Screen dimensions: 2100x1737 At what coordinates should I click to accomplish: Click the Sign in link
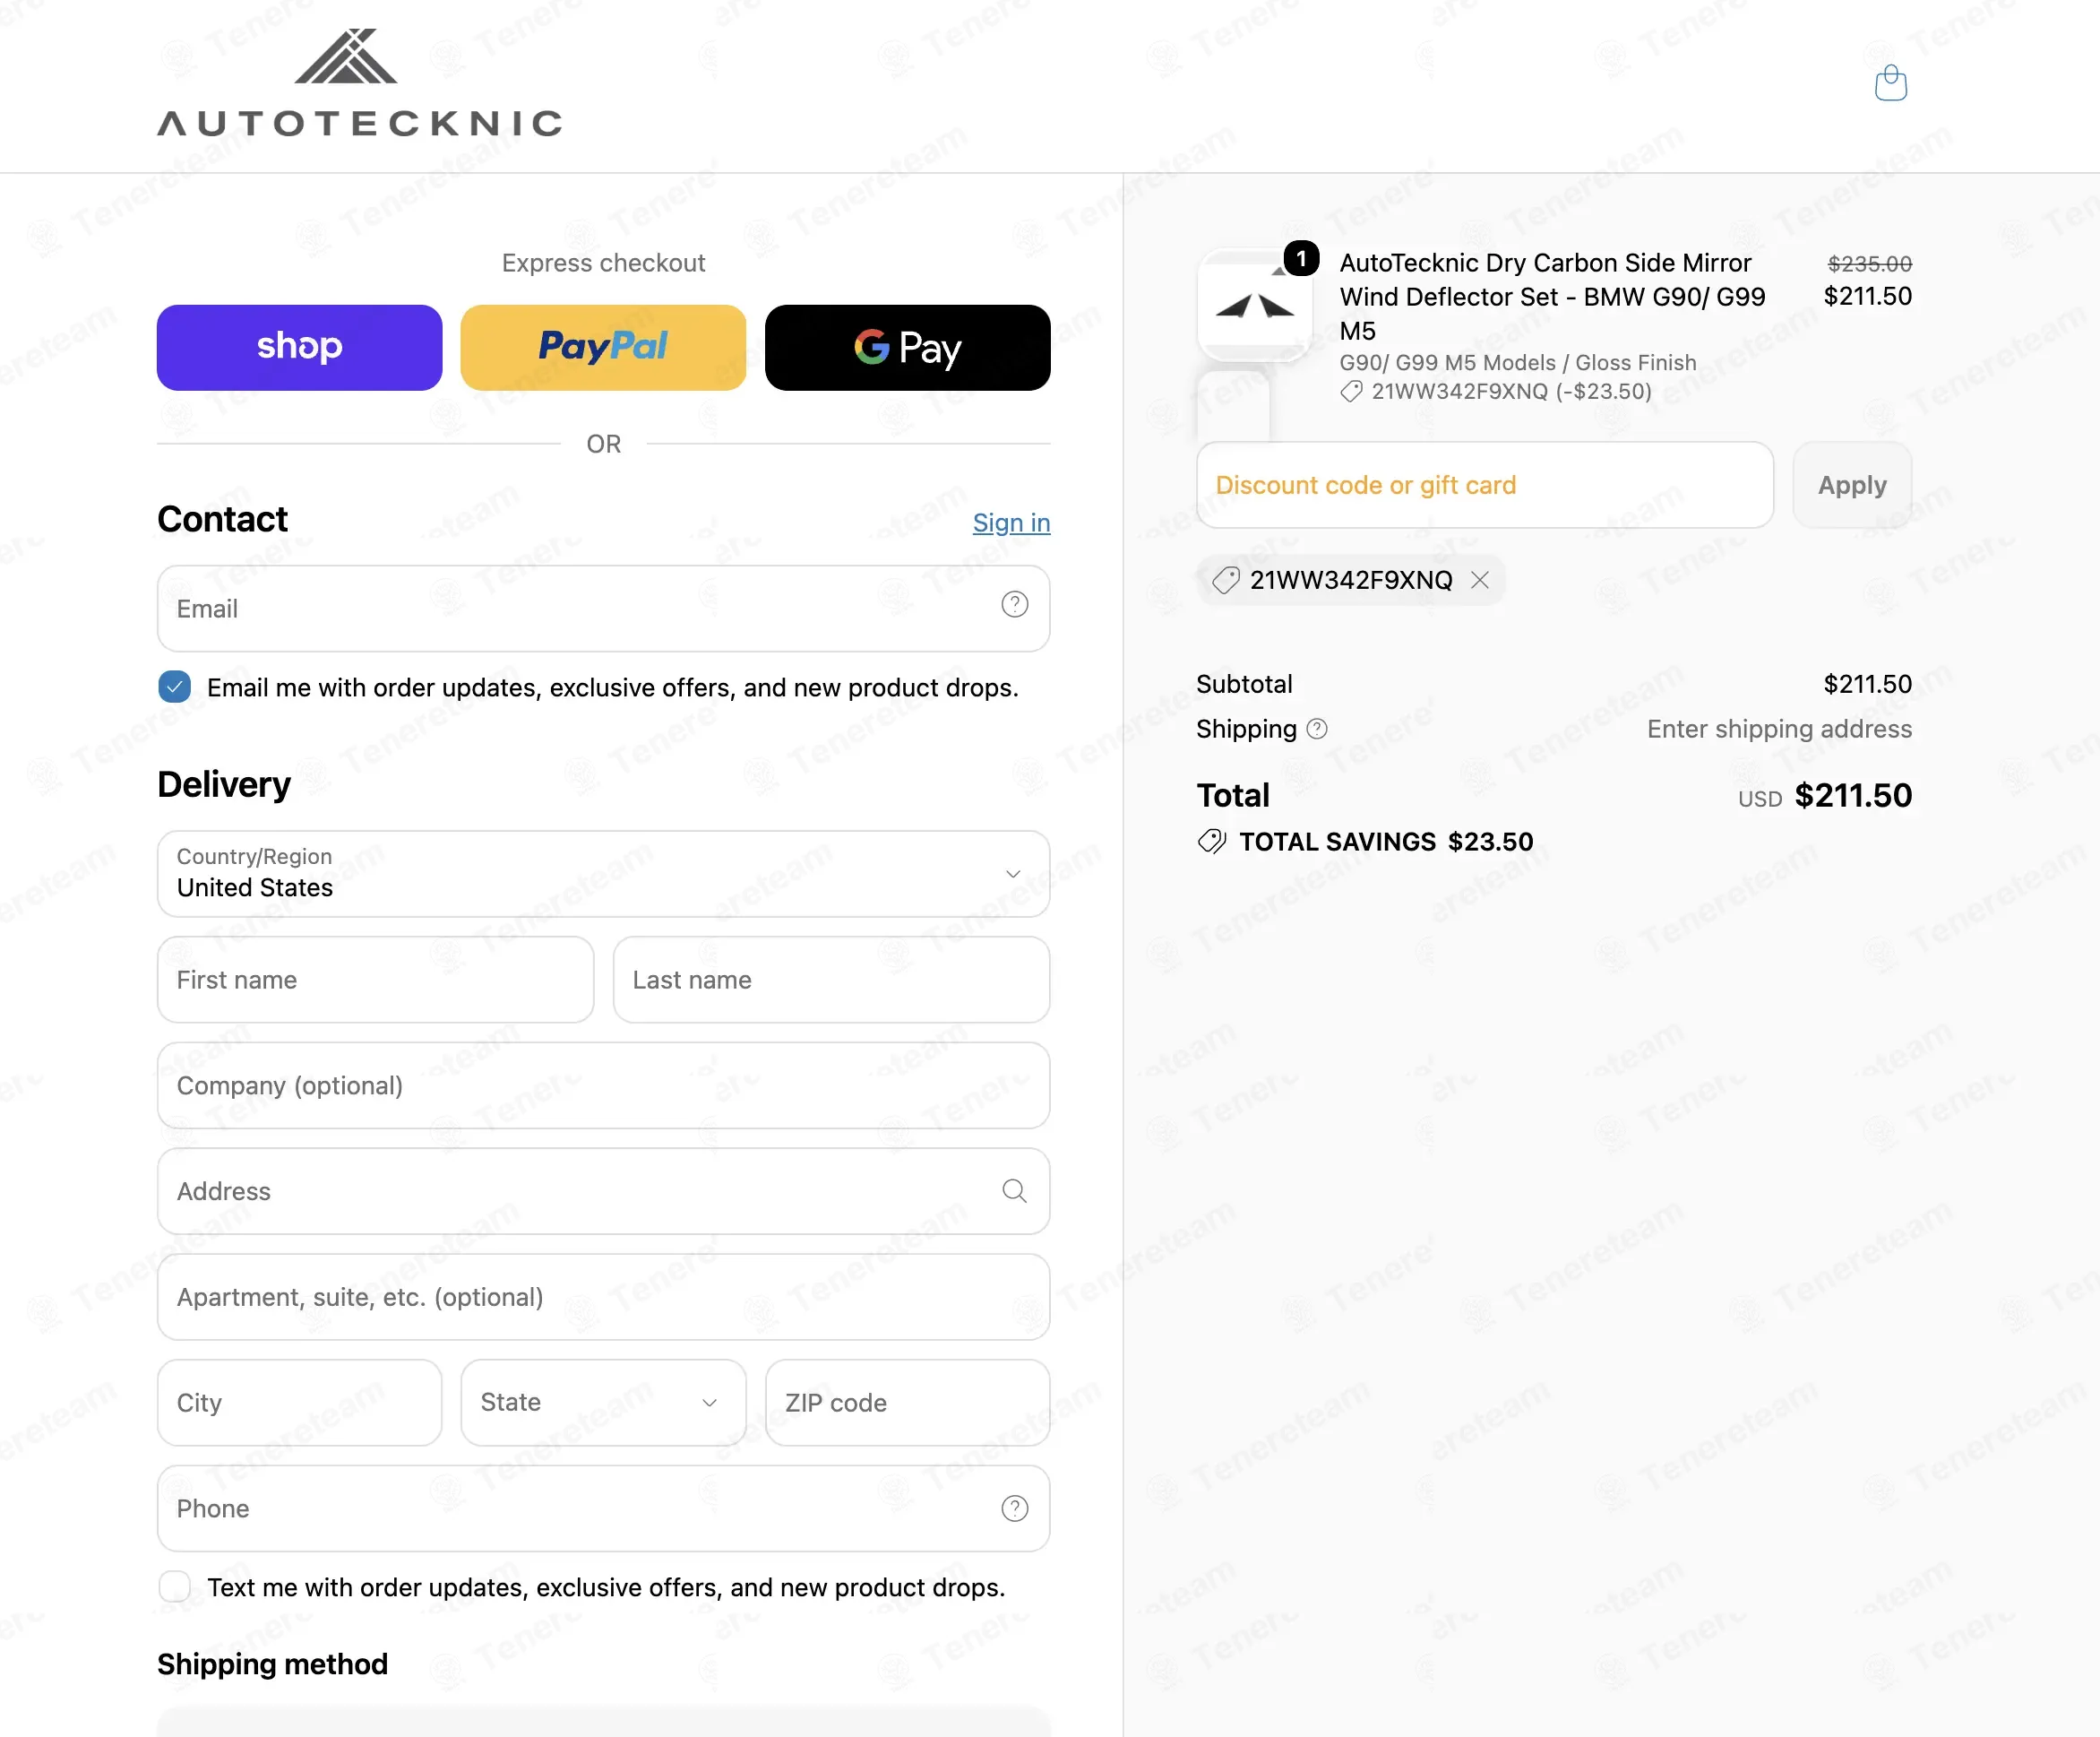click(x=1011, y=523)
